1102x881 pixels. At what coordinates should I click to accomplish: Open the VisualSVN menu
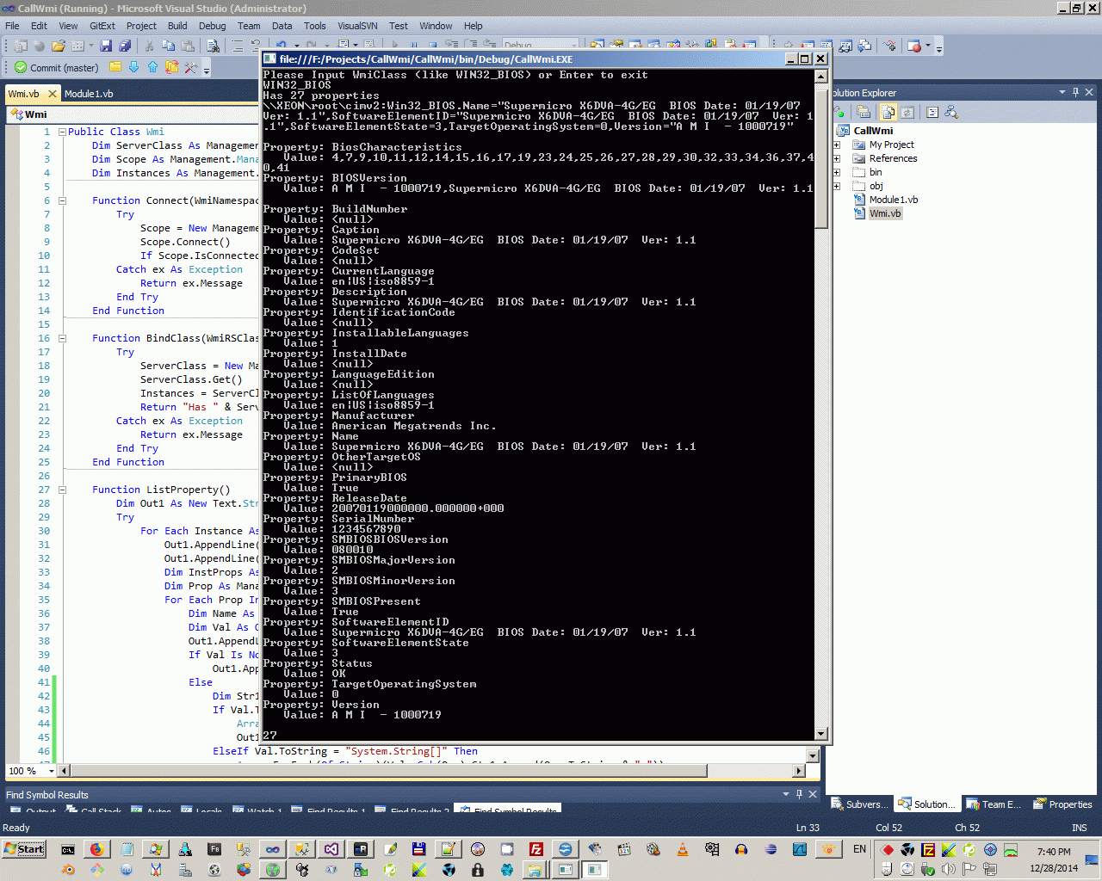[x=357, y=26]
